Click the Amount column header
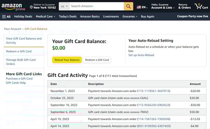 pos(195,84)
